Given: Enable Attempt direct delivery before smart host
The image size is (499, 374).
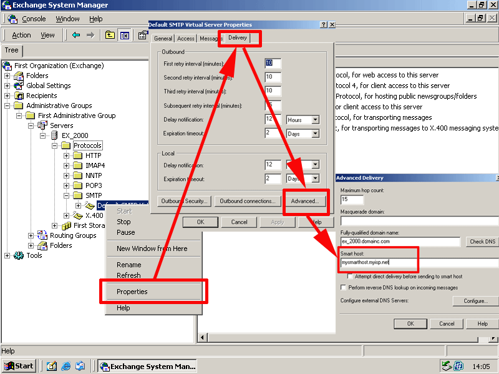Looking at the screenshot, I should tap(350, 276).
